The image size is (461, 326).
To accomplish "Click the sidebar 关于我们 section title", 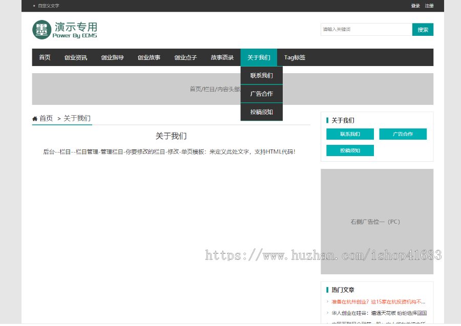I will 343,120.
